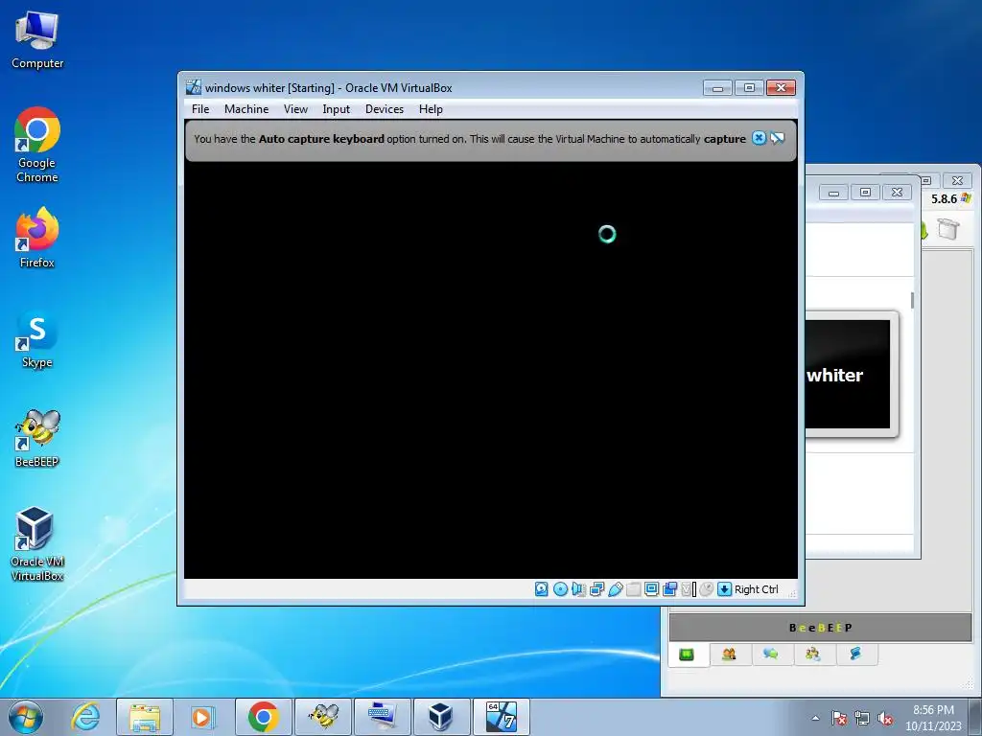Open the Help menu in VirtualBox
The width and height of the screenshot is (982, 736).
click(431, 109)
